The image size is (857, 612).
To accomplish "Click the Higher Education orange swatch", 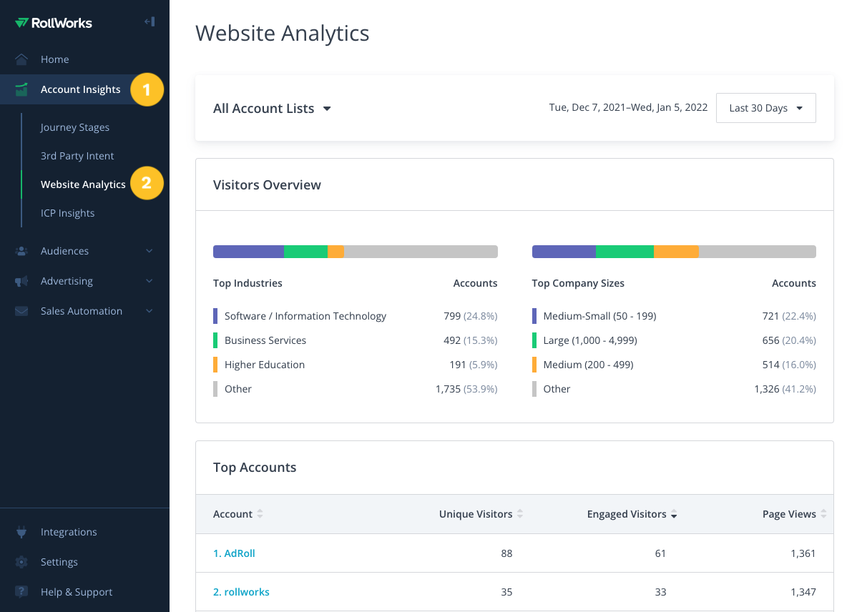I will 215,365.
